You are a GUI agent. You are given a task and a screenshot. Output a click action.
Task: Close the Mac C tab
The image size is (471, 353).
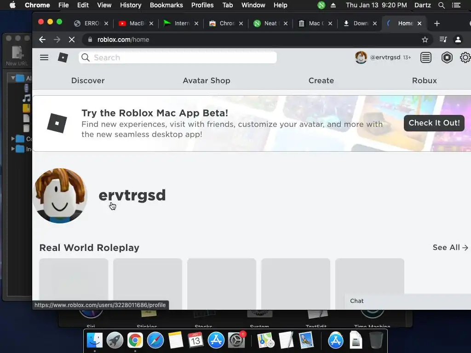click(x=330, y=23)
